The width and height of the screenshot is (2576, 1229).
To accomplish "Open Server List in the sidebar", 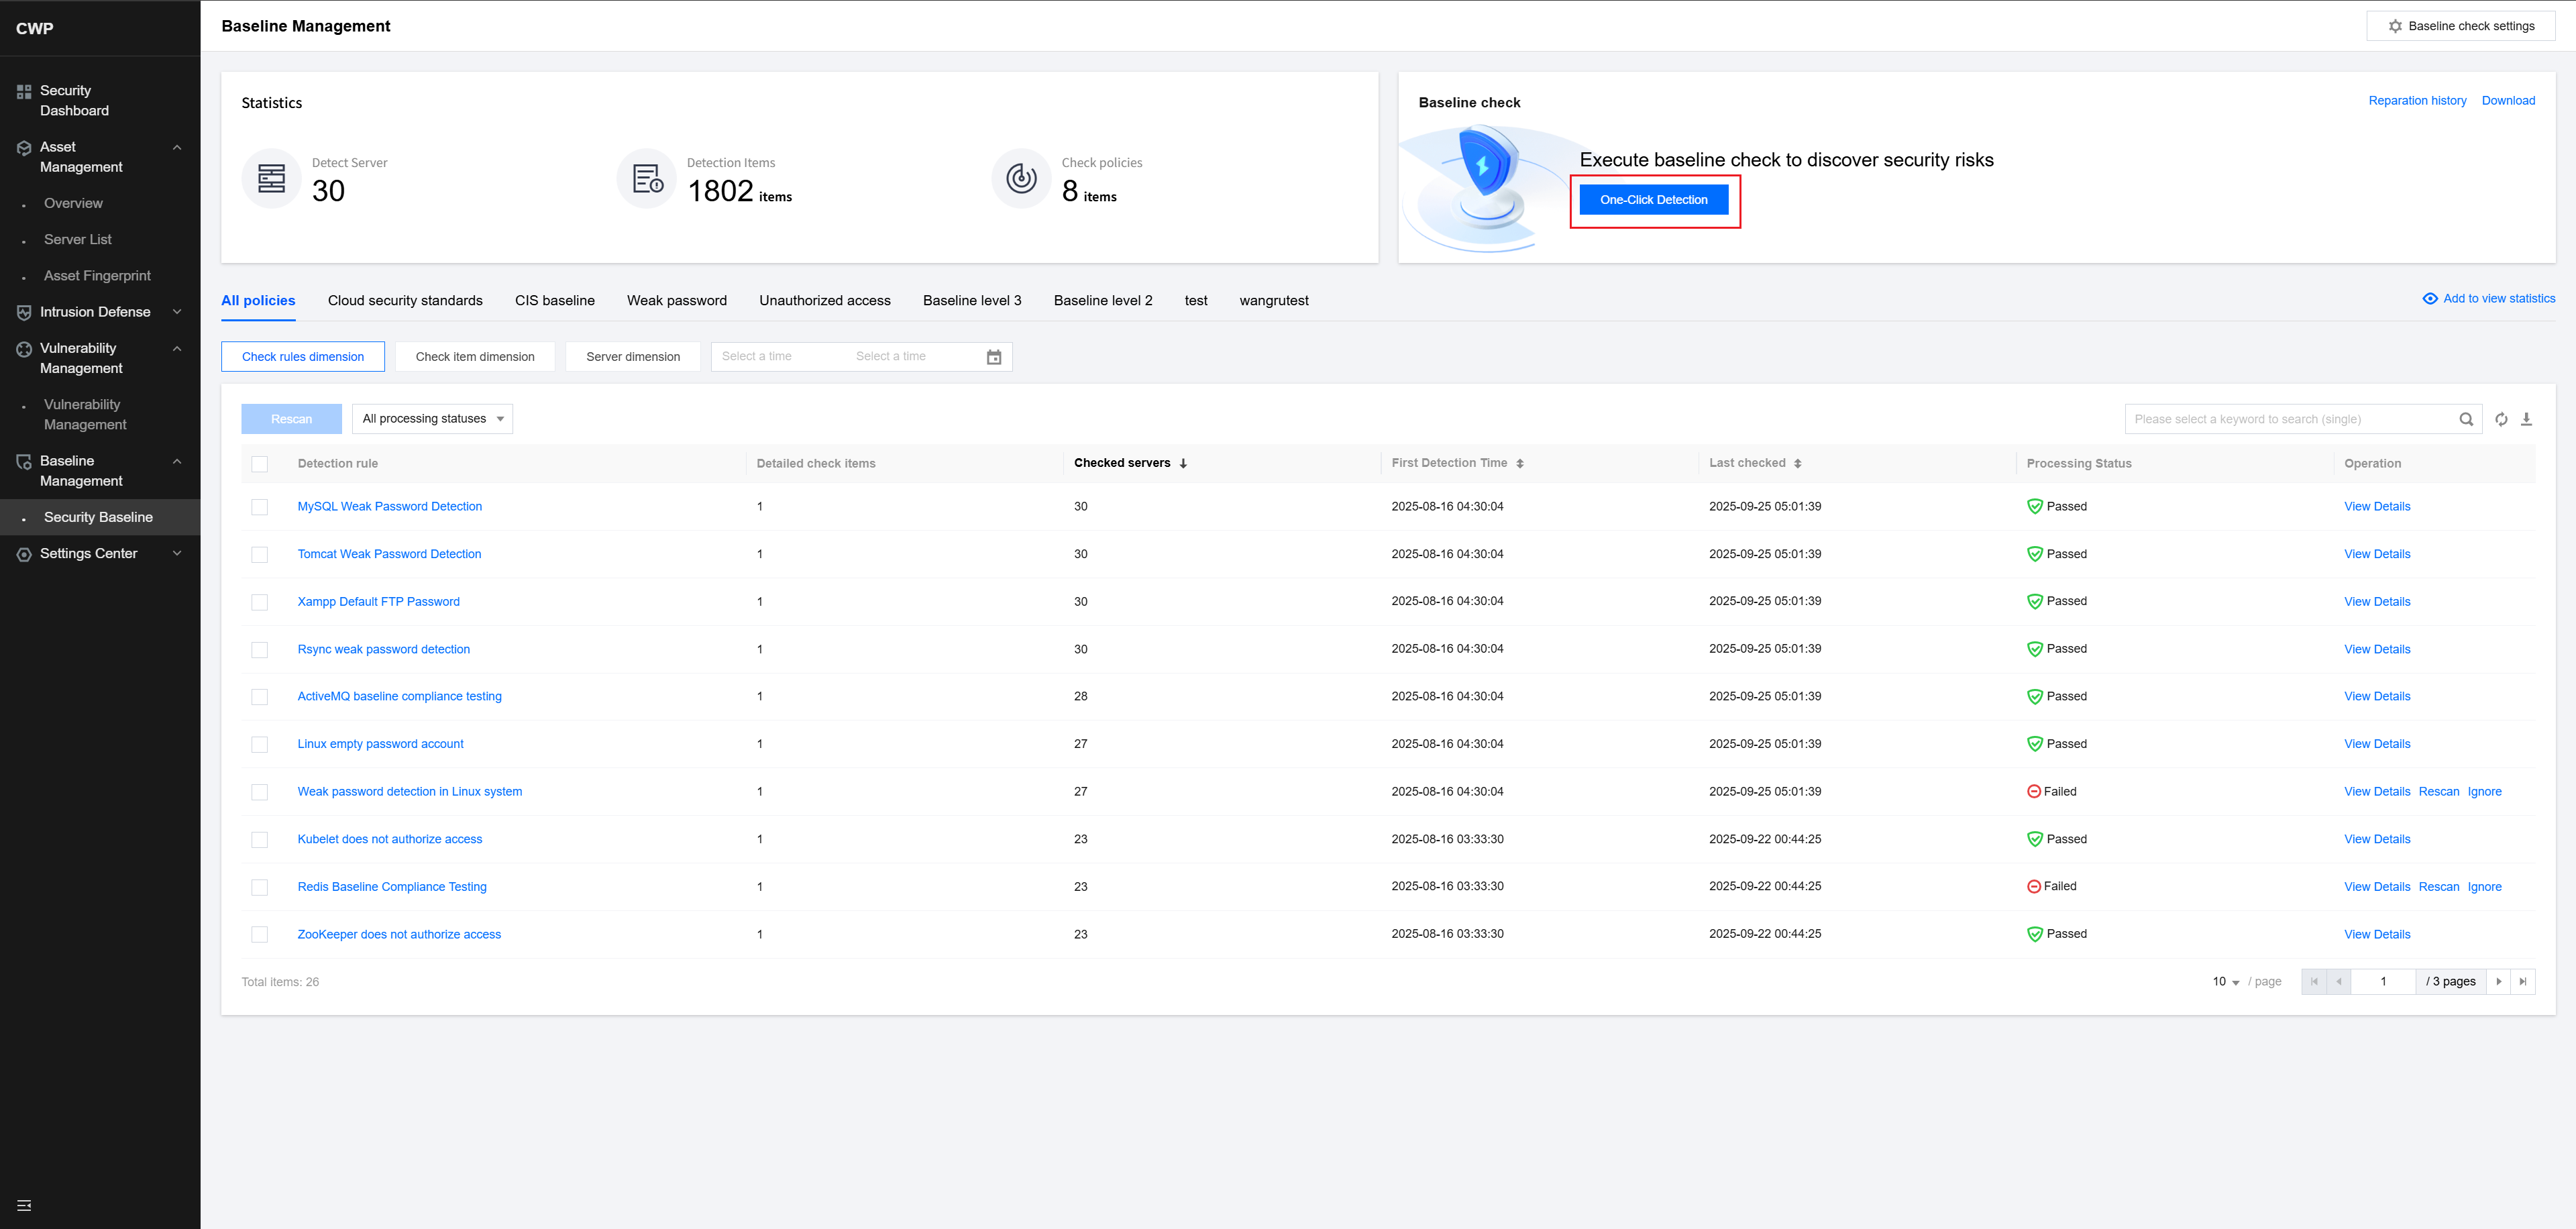I will [78, 240].
